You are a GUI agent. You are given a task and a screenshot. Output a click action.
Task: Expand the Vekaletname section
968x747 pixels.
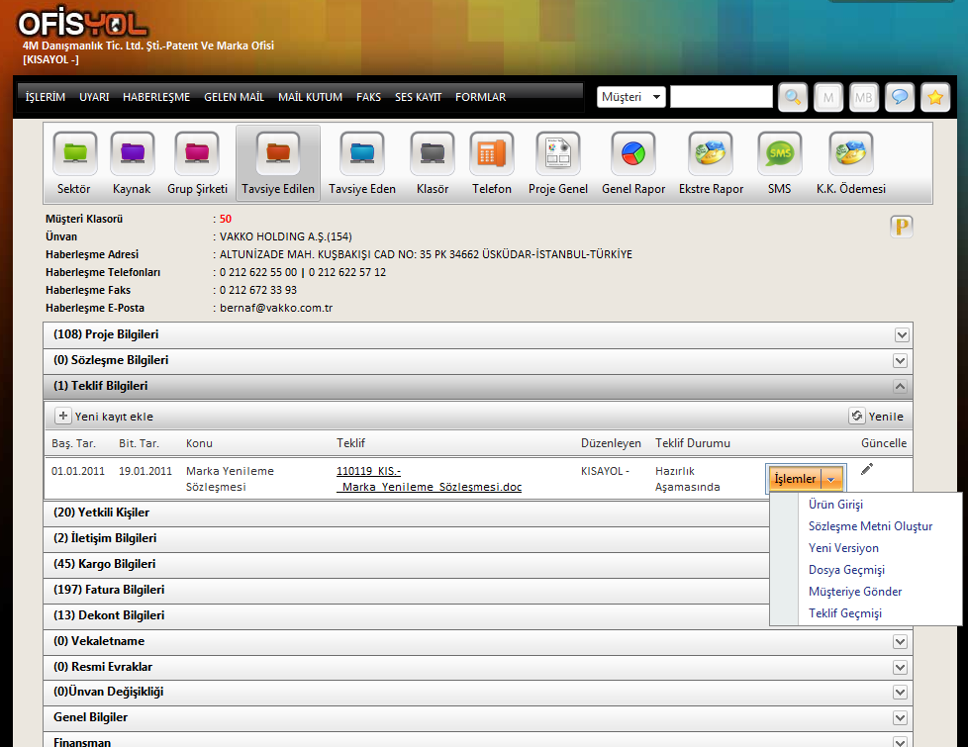pyautogui.click(x=901, y=641)
